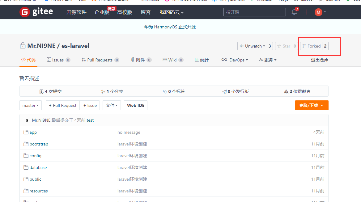The width and height of the screenshot is (361, 202).
Task: Click the Web IDE button
Action: coord(136,105)
